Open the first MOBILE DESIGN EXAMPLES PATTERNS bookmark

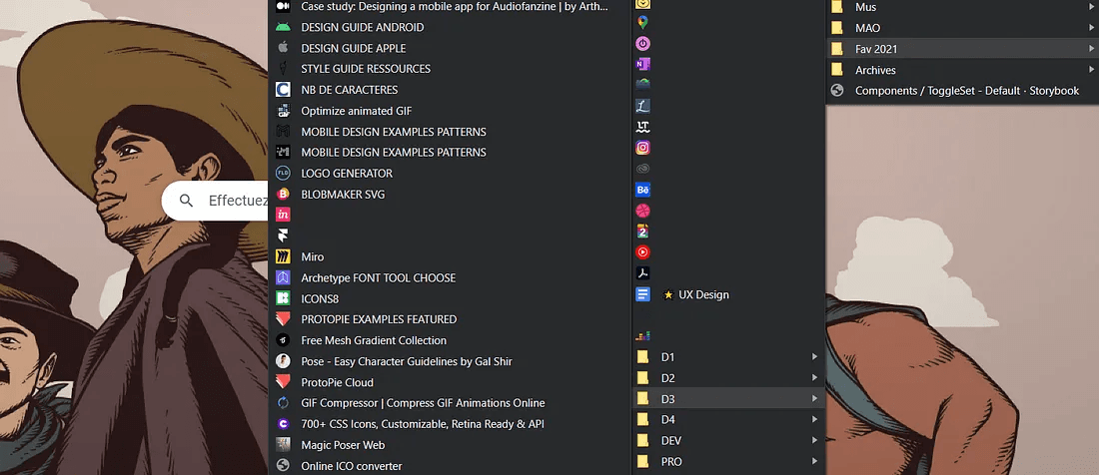[x=450, y=132]
